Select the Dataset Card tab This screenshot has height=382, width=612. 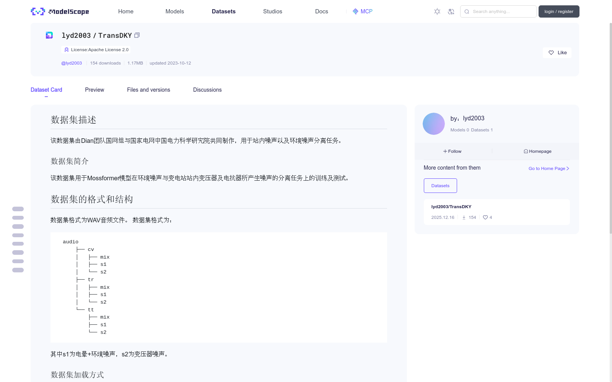(46, 90)
